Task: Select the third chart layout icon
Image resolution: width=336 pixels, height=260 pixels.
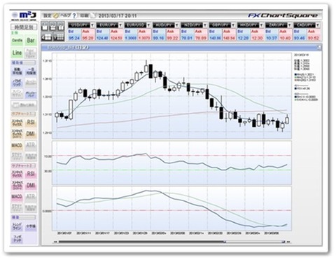Action: pos(61,26)
